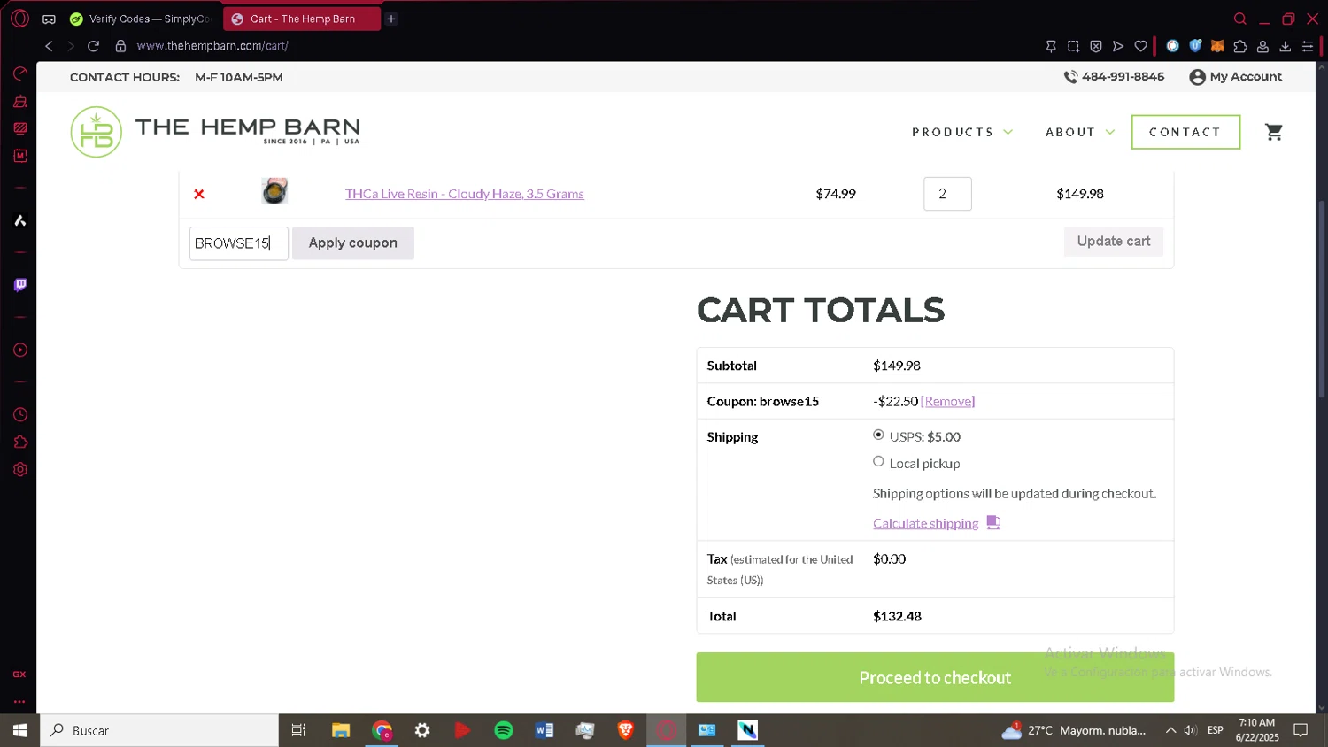The height and width of the screenshot is (747, 1328).
Task: Open Spotify from the taskbar
Action: 504,730
